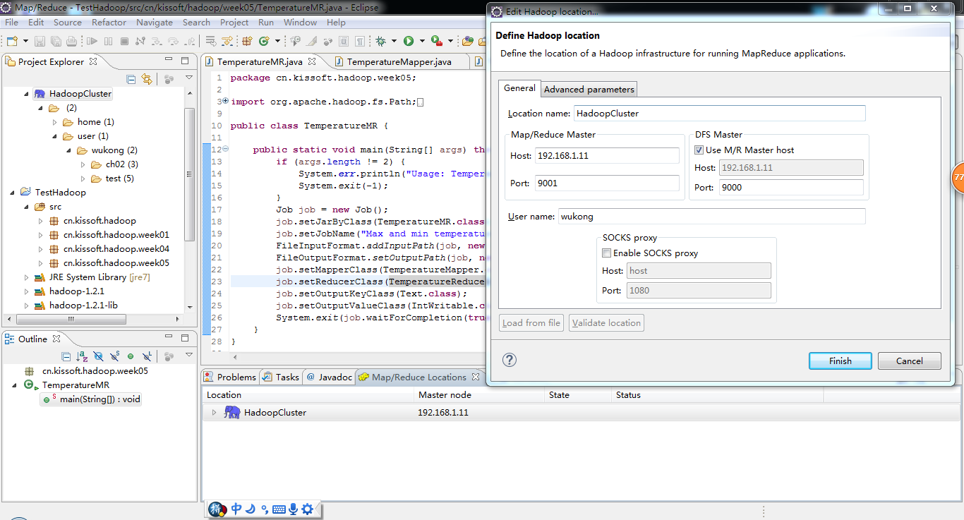Click the Location name input field
The image size is (964, 520).
point(719,113)
